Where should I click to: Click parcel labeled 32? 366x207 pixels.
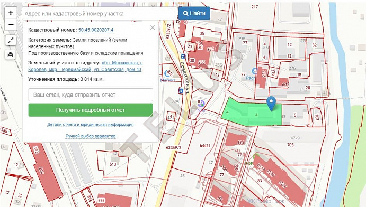click(315, 45)
